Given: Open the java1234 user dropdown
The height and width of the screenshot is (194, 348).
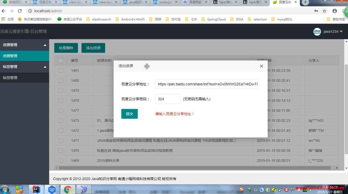Looking at the screenshot, I should 333,31.
